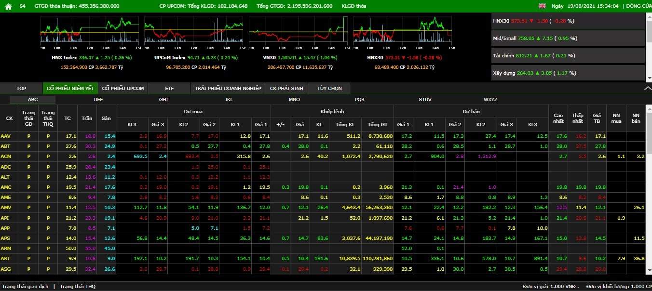
Task: Open the ETF tab
Action: tap(169, 88)
